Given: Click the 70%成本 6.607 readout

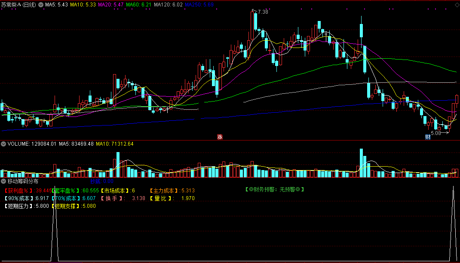Looking at the screenshot, I should [x=74, y=198].
